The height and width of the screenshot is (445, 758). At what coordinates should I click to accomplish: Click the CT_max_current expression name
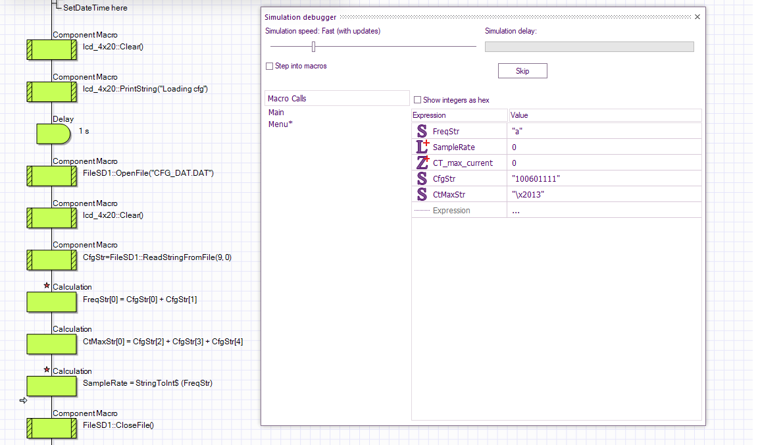(x=463, y=163)
